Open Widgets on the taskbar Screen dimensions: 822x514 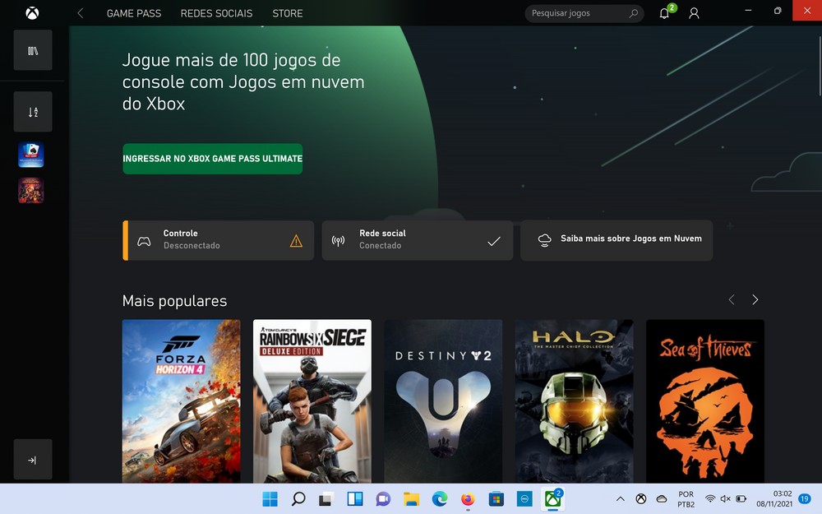coord(355,499)
